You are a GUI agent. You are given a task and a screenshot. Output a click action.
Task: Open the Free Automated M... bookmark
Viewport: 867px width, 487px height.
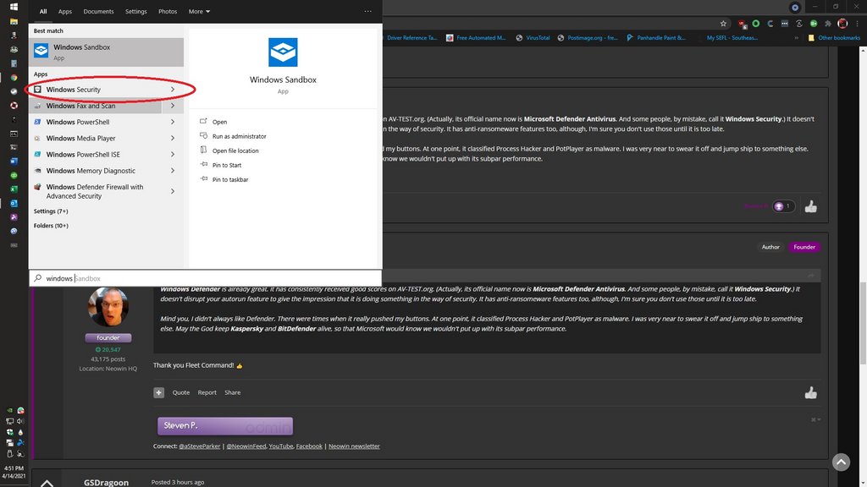coord(476,38)
